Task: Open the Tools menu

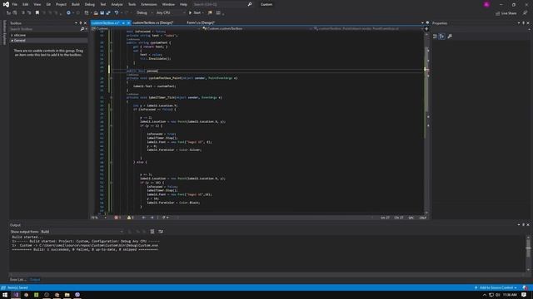Action: tap(132, 4)
